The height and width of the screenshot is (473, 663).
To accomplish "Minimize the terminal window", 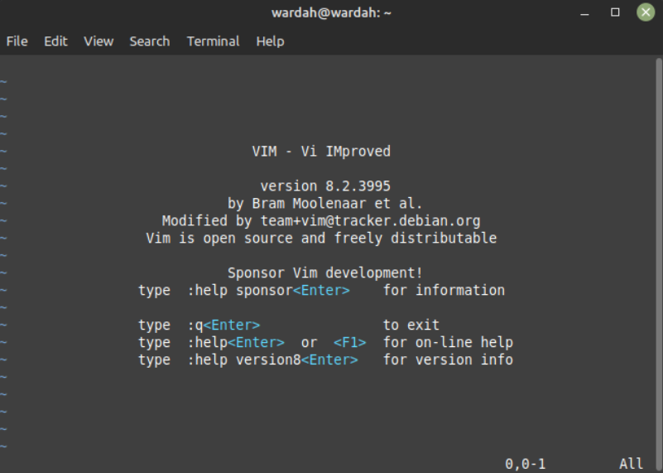I will coord(584,12).
